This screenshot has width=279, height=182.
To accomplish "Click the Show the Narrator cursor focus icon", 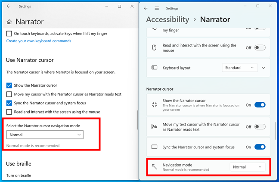I will click(154, 105).
